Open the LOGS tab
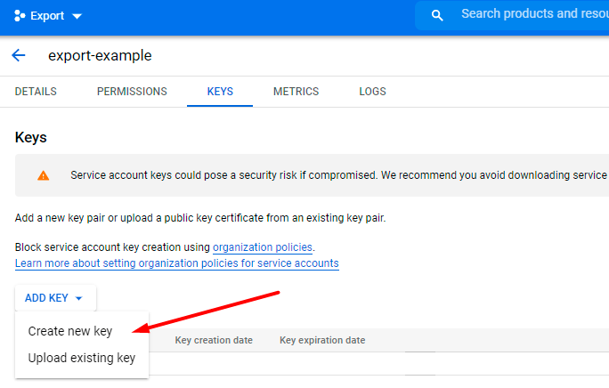This screenshot has height=388, width=609. coord(372,92)
